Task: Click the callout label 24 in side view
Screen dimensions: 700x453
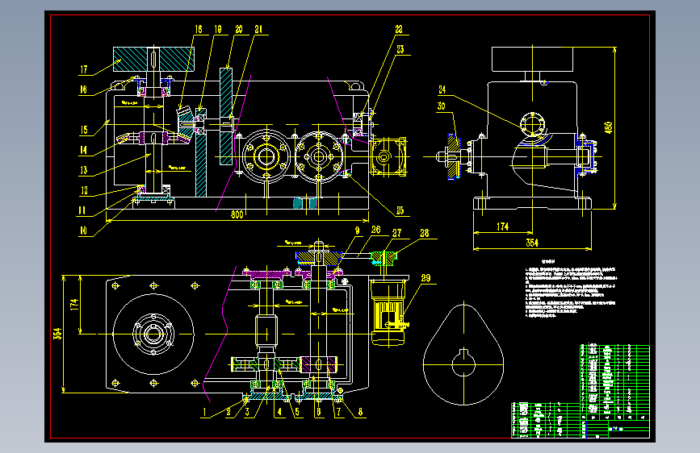Action: [x=442, y=90]
